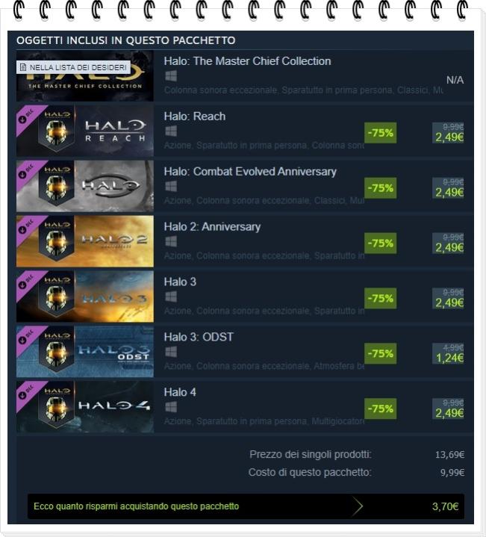Click the 2,49€ price for Halo 2: Anniversary
Image resolution: width=486 pixels, height=537 pixels.
[449, 247]
